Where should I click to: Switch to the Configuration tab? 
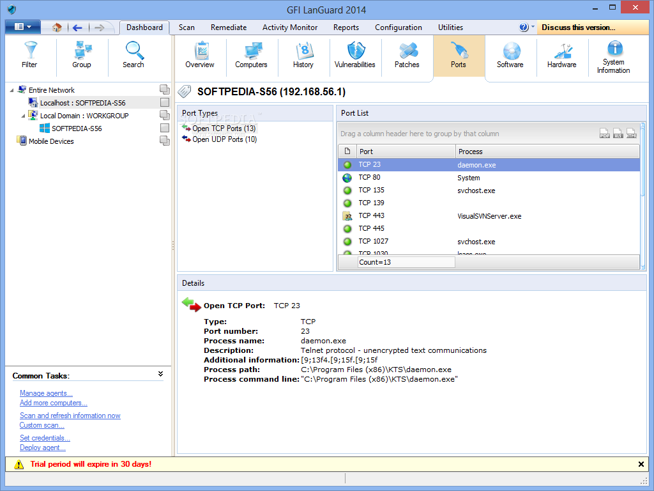point(399,27)
